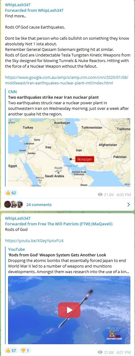Open the youtu.be/XGeyYpAxFU4 link
The image size is (135, 356).
(x=34, y=241)
